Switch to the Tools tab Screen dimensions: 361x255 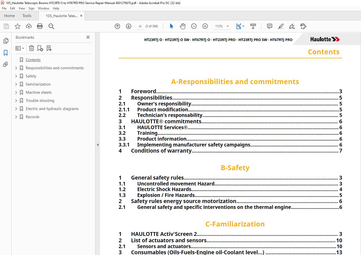(27, 16)
